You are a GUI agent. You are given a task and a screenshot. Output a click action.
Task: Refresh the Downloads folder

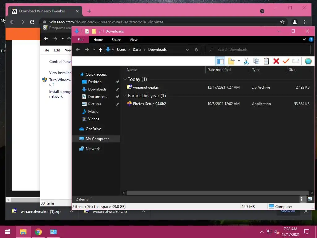point(197,50)
